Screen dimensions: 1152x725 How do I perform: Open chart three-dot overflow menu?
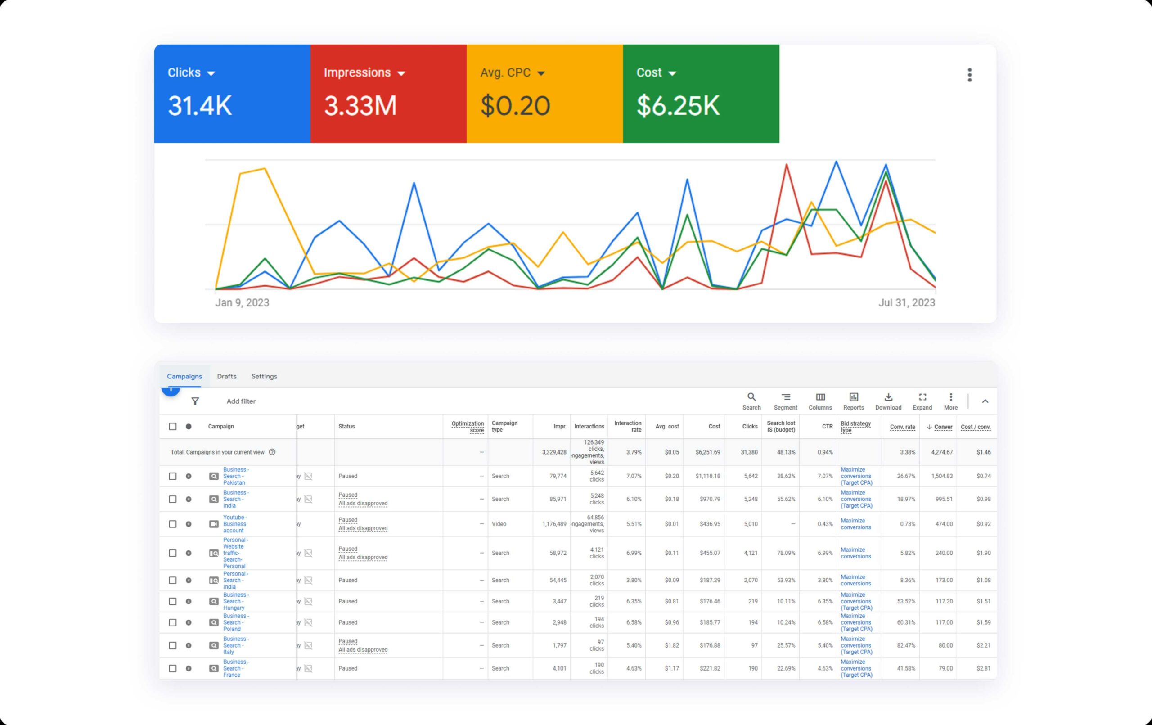pyautogui.click(x=970, y=75)
